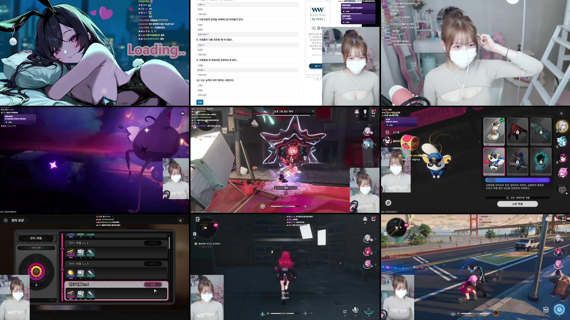
Task: Open the '글라이더' glider tab
Action: [392, 141]
